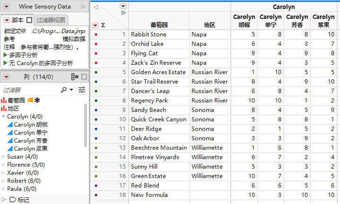Image resolution: width=340 pixels, height=204 pixels.
Task: Open the Wine Sensory Data red triangle menu
Action: [x=6, y=7]
